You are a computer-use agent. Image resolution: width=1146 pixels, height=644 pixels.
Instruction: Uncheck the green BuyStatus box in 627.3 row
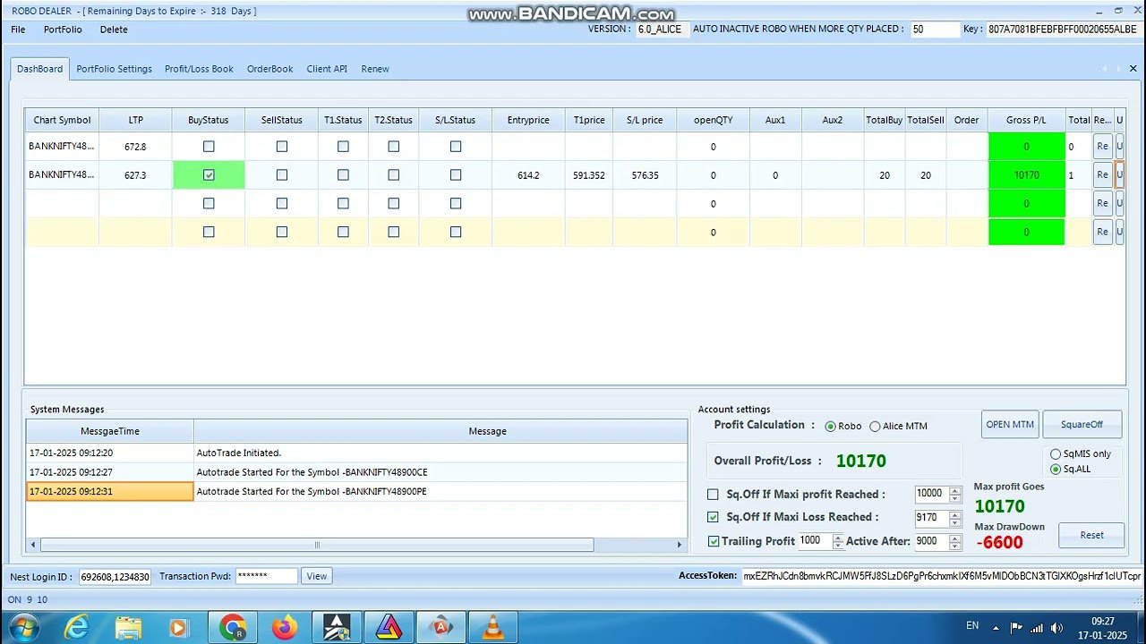click(x=209, y=175)
